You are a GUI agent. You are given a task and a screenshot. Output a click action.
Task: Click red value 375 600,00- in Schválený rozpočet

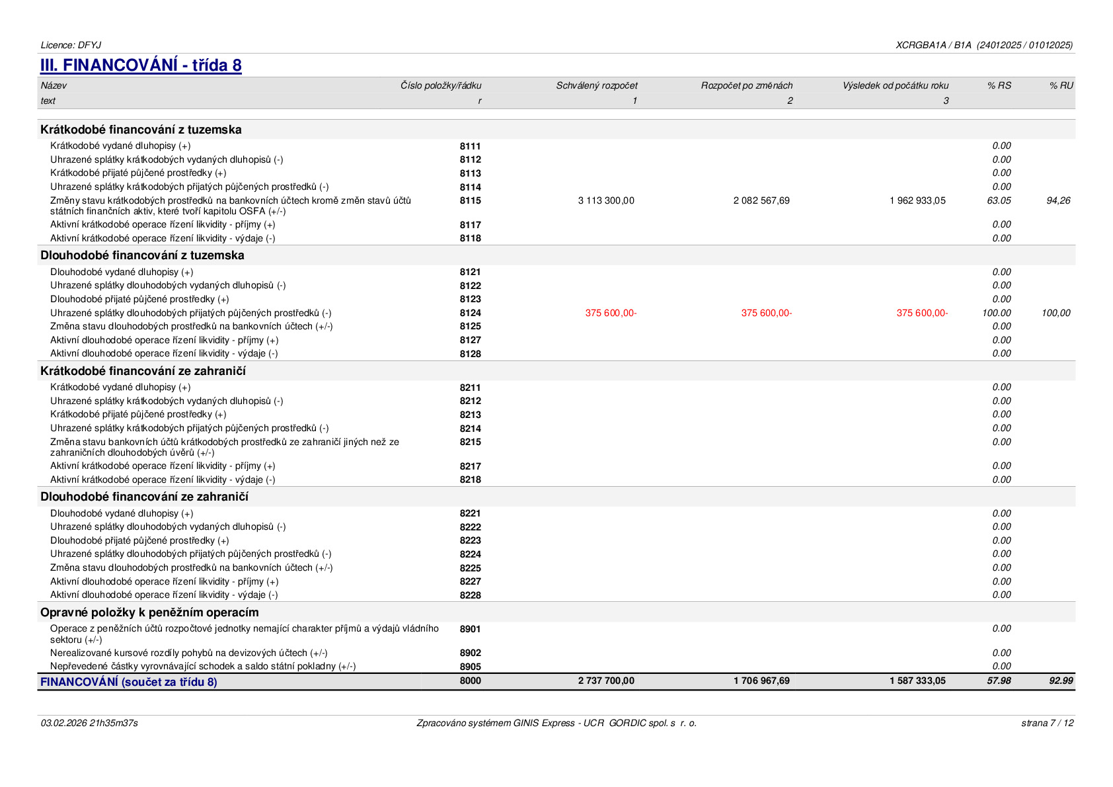point(611,313)
